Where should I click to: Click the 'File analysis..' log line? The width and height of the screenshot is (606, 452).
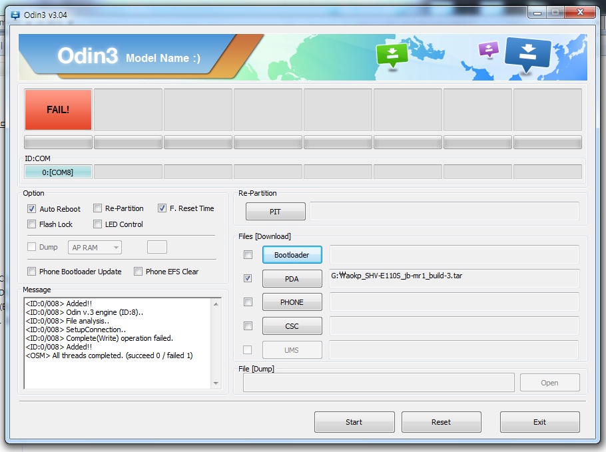pos(68,321)
